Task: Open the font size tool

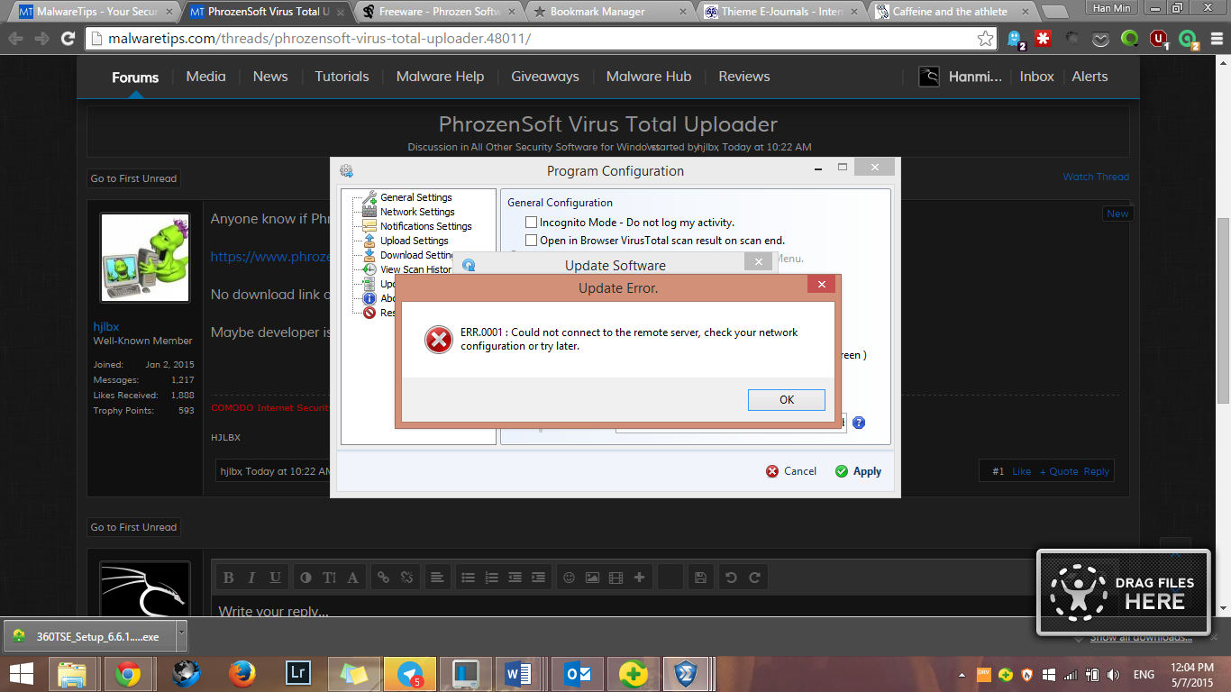Action: point(329,578)
